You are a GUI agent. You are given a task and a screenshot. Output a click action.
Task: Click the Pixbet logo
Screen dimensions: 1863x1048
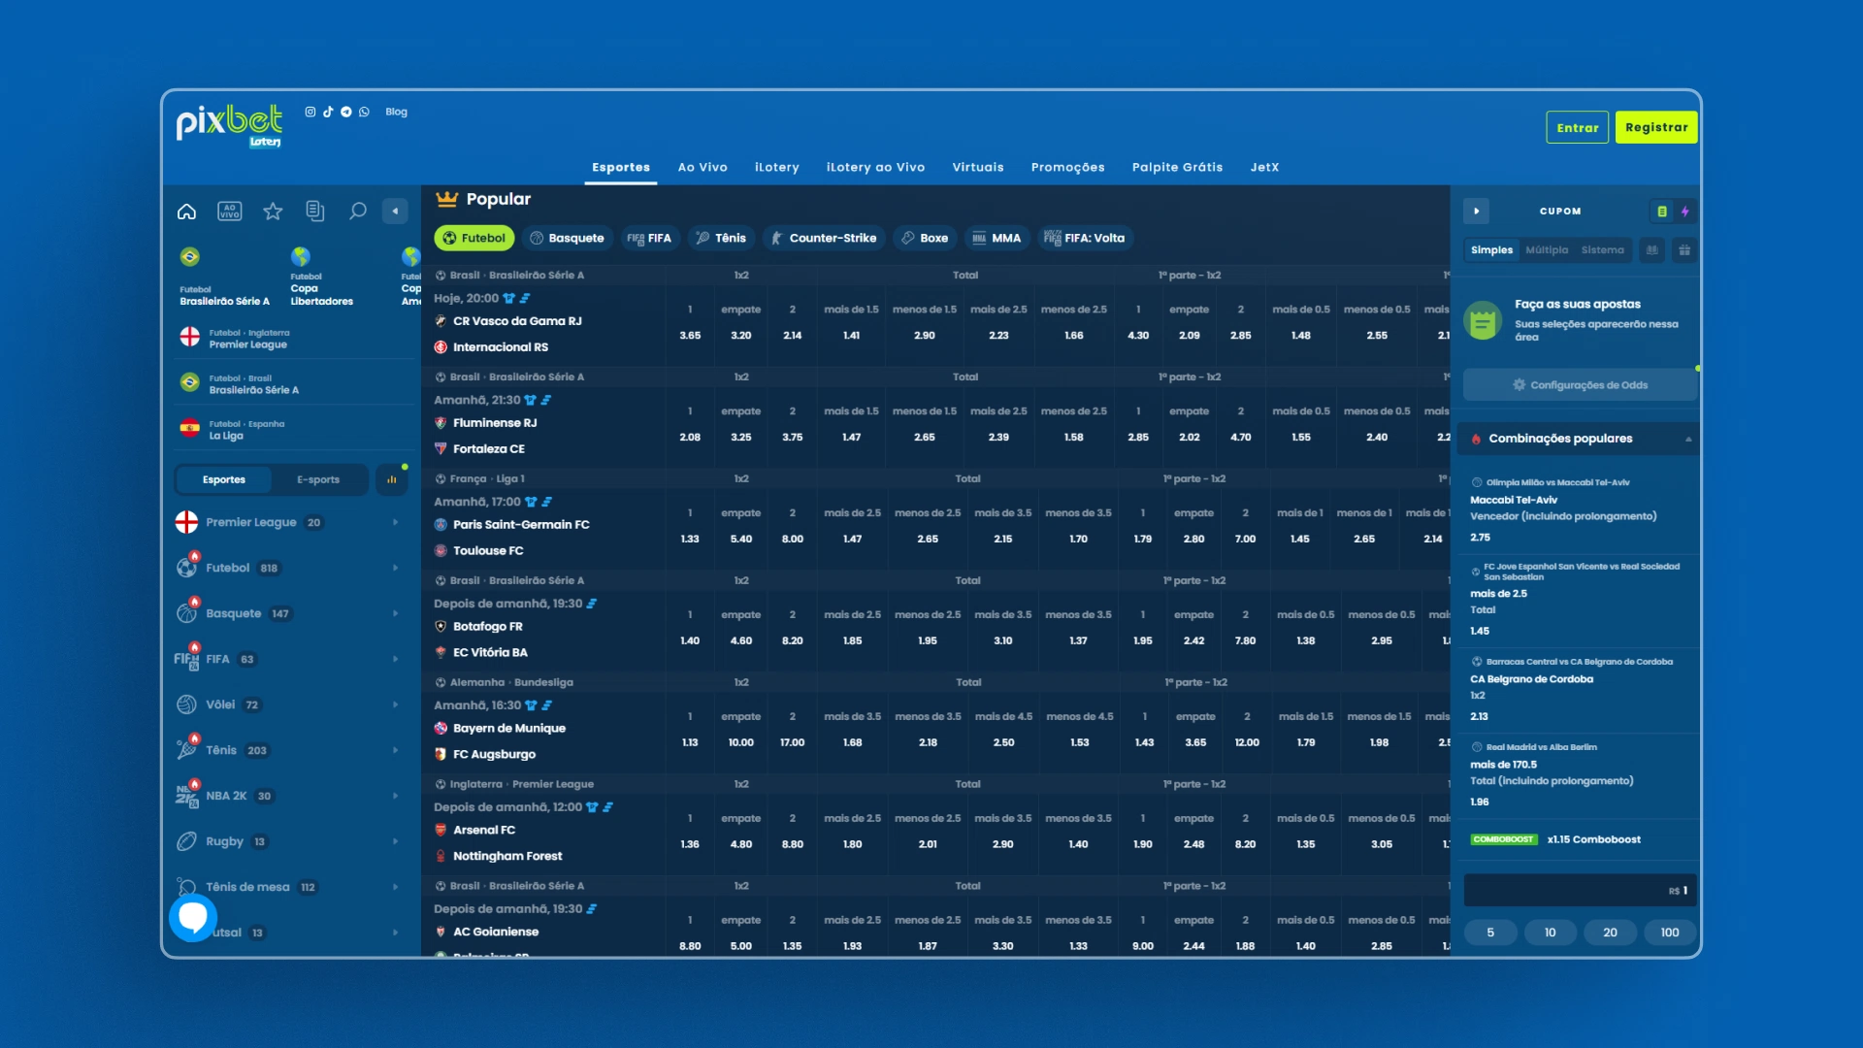tap(229, 125)
